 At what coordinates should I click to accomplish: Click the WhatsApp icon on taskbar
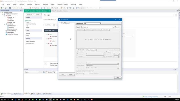[40, 100]
